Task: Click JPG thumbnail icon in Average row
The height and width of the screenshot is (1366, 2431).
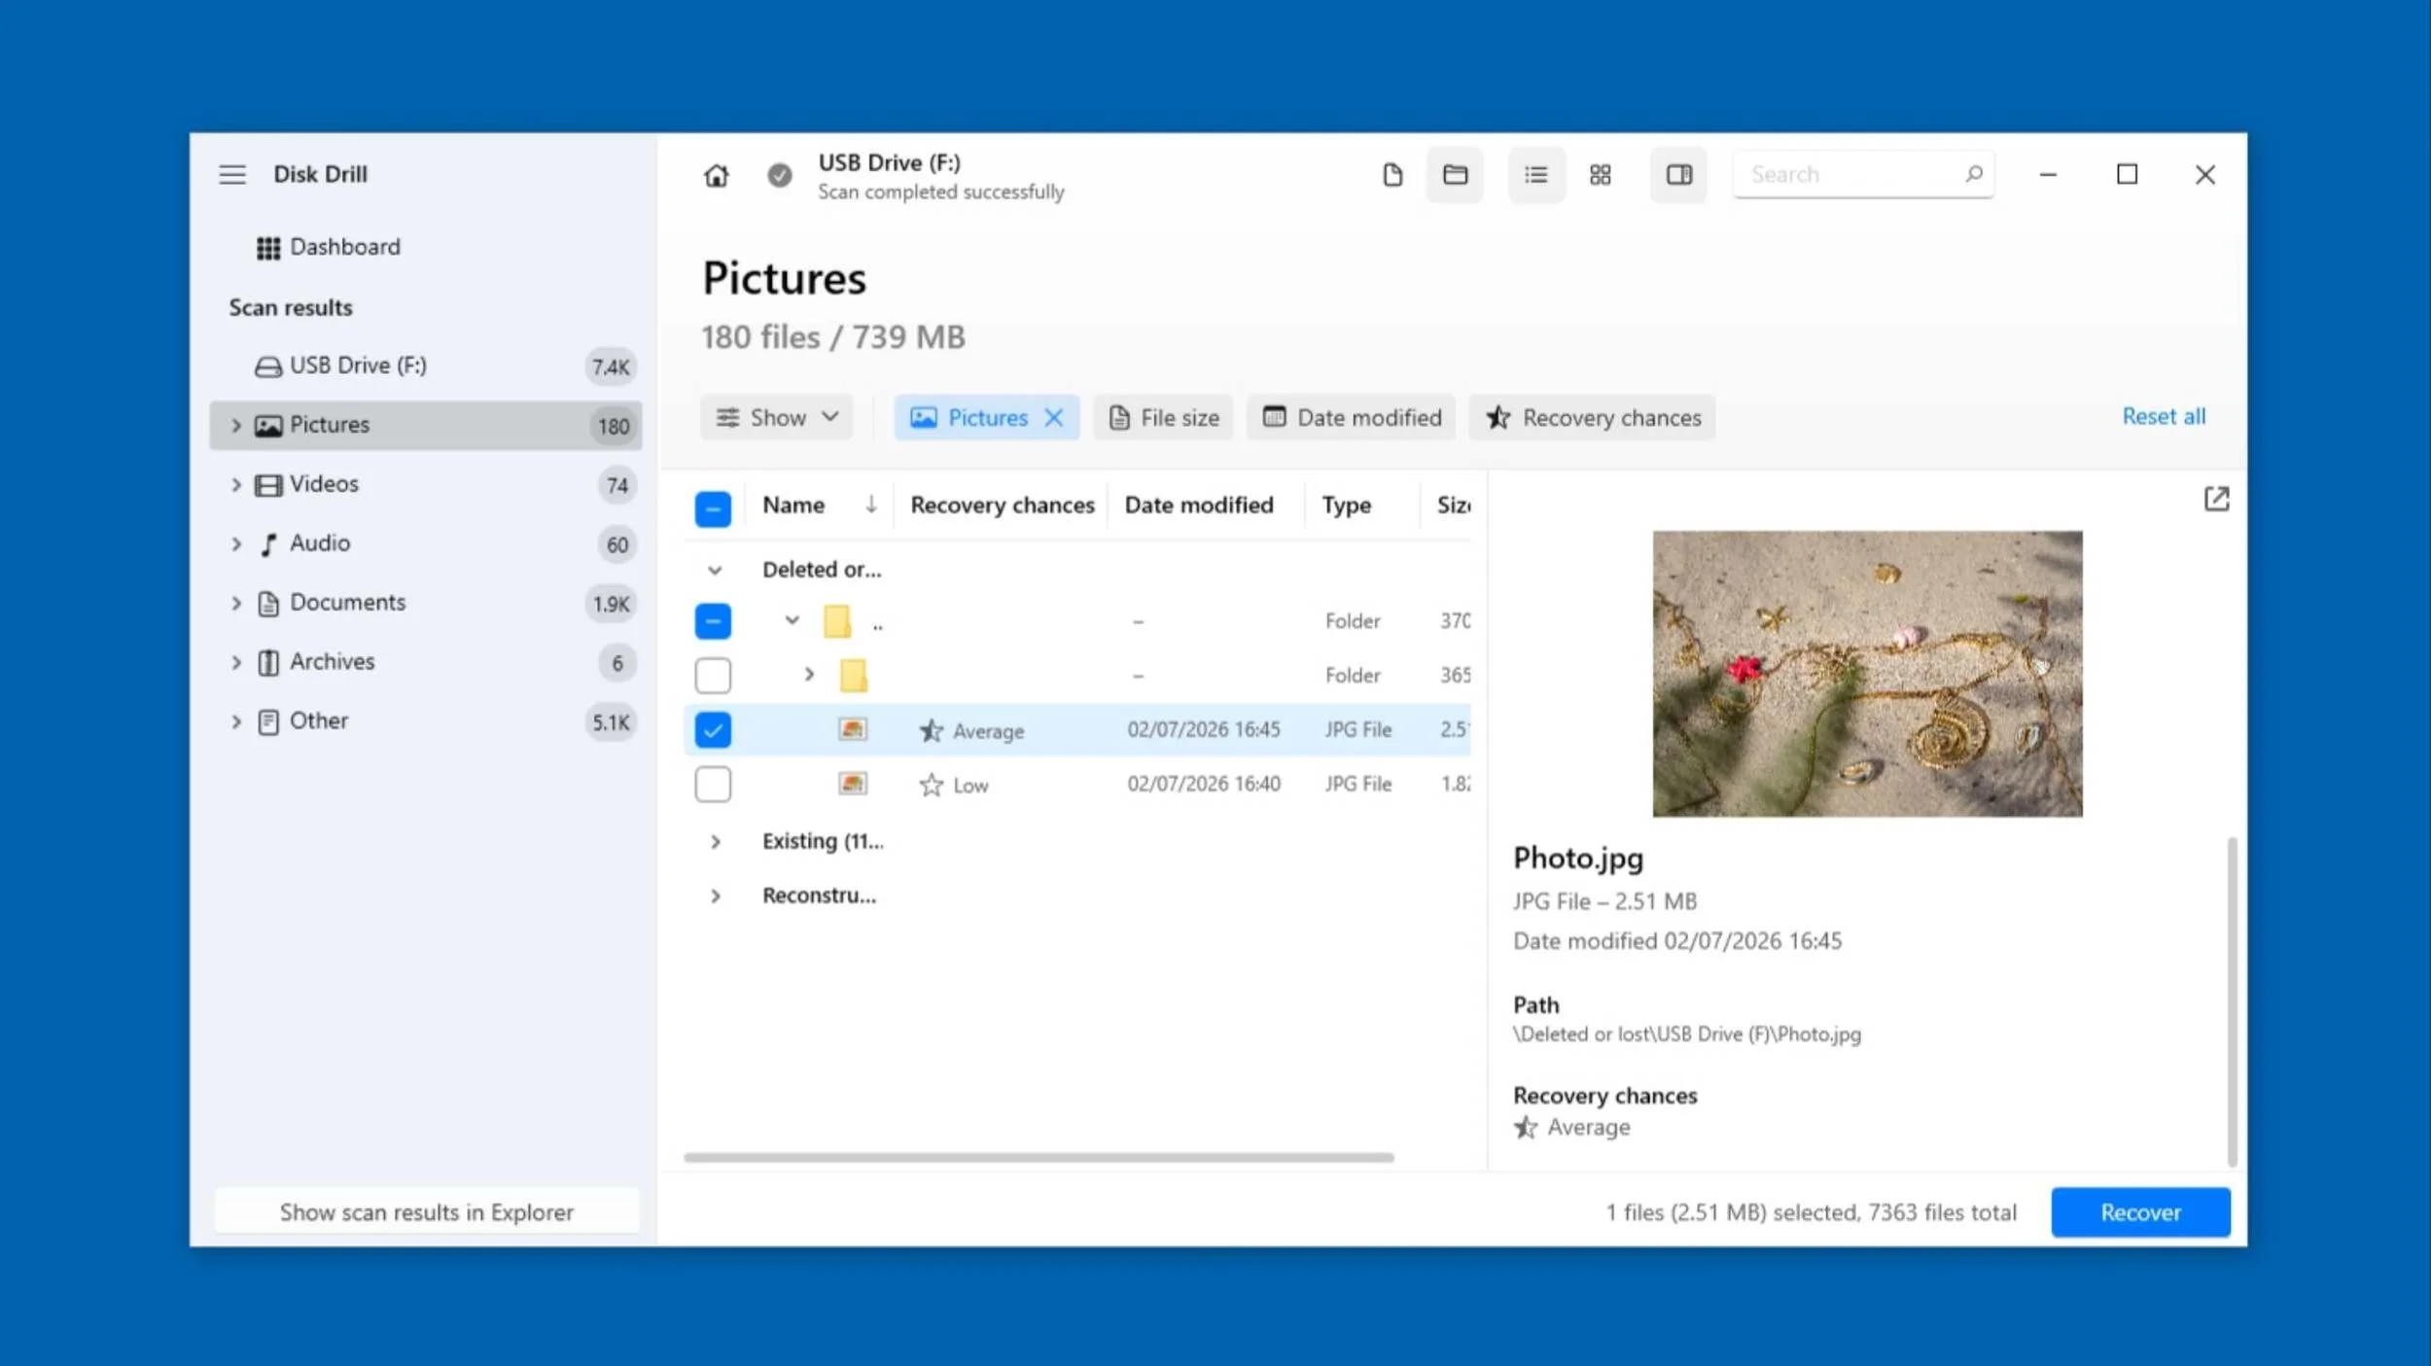Action: (x=853, y=729)
